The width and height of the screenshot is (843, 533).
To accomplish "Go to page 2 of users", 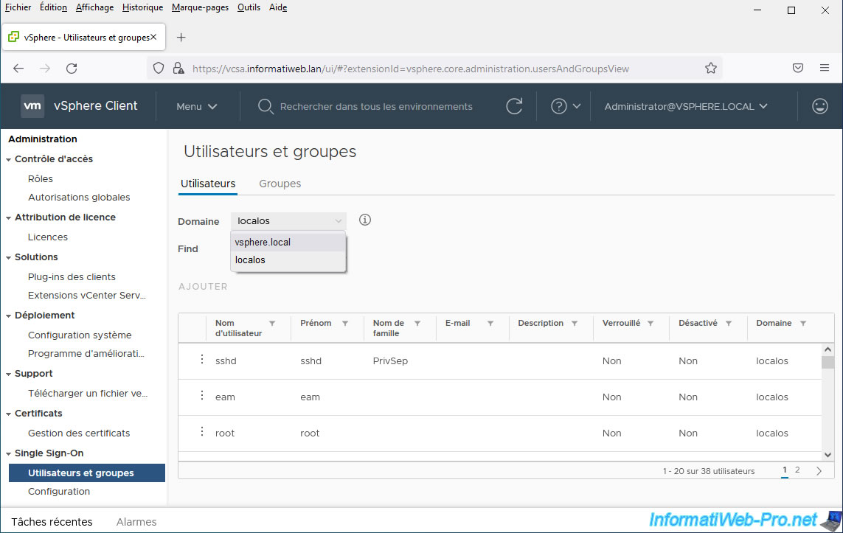I will pyautogui.click(x=797, y=470).
